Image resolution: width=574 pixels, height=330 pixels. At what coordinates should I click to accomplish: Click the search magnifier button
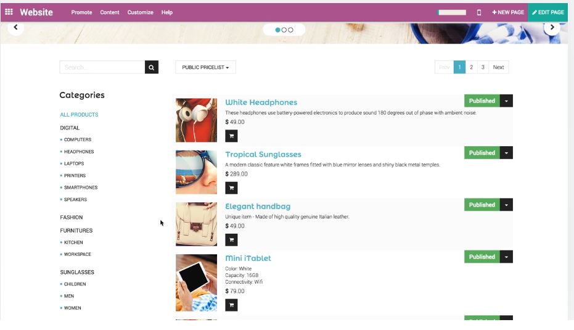click(152, 67)
